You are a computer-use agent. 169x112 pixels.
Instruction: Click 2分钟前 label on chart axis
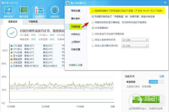[x=45, y=107]
